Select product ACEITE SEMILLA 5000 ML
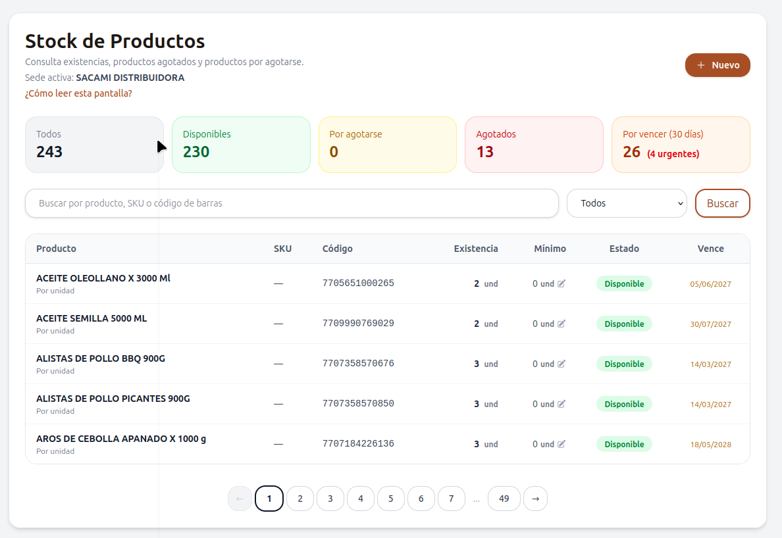The width and height of the screenshot is (782, 538). (91, 318)
